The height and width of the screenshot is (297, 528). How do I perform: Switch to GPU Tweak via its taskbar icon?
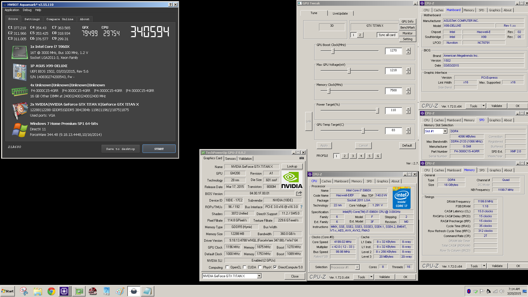pos(93,291)
